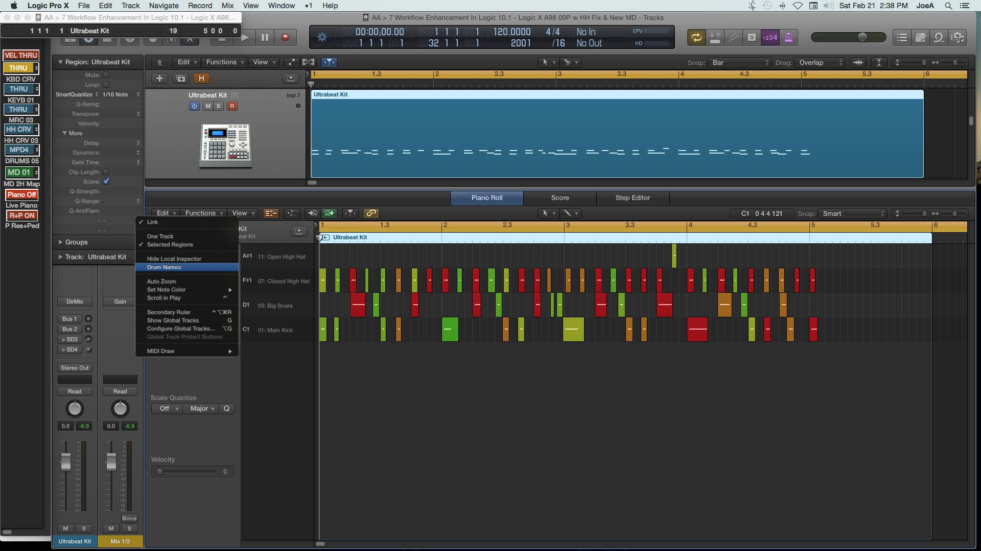Expand the Groups section
981x551 pixels.
click(60, 242)
